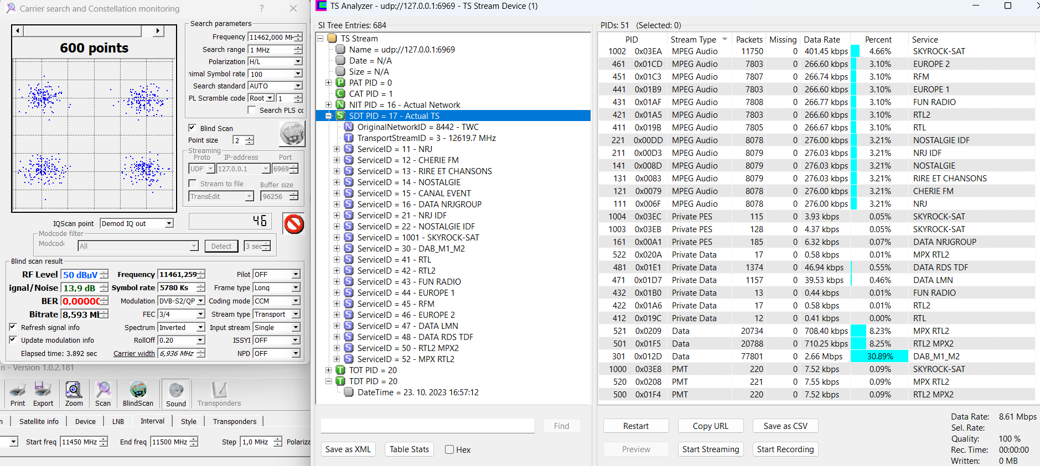Click the Carrier width link
This screenshot has height=466, width=1040.
134,354
